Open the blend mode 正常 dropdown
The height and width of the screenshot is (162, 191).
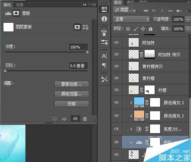pyautogui.click(x=131, y=19)
